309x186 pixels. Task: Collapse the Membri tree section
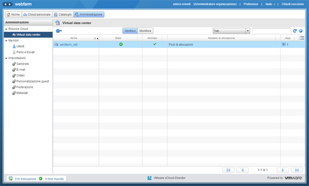coord(6,41)
